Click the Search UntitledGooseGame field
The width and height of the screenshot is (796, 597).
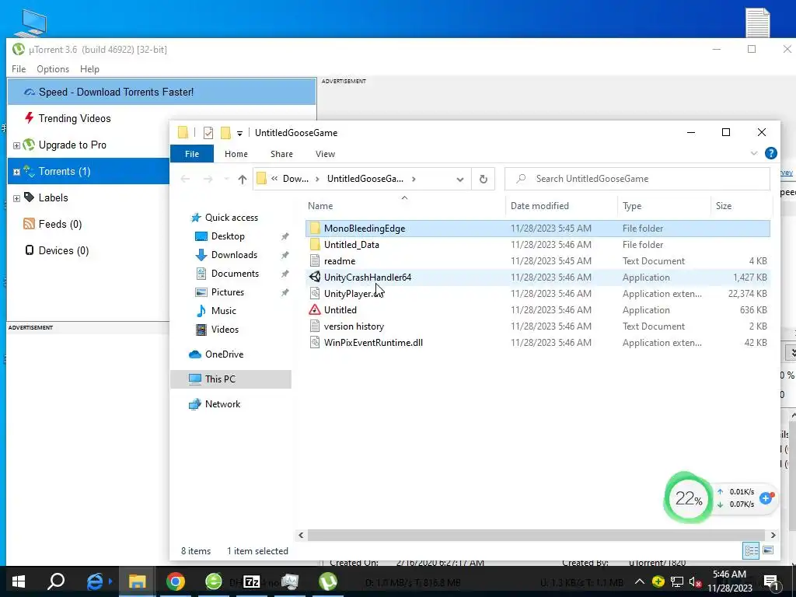[637, 179]
